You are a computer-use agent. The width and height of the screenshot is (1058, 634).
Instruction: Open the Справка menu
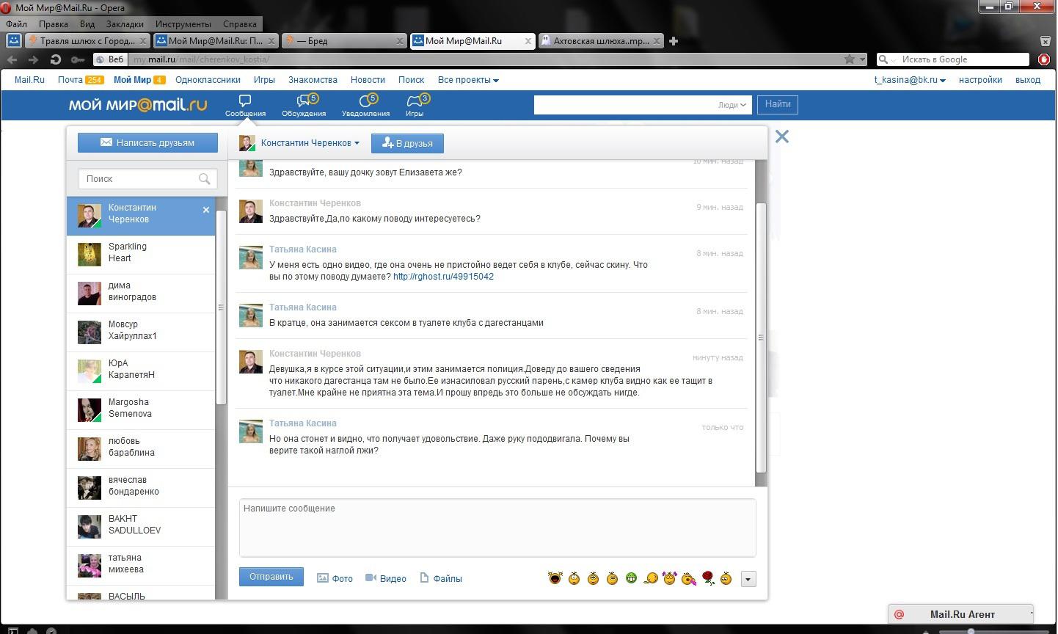[x=240, y=24]
